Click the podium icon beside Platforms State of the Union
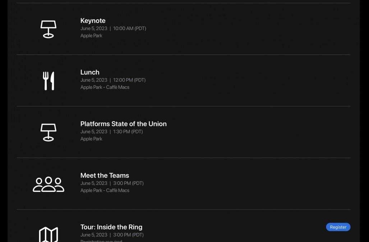Viewport: 369px width, 242px height. coord(48,132)
